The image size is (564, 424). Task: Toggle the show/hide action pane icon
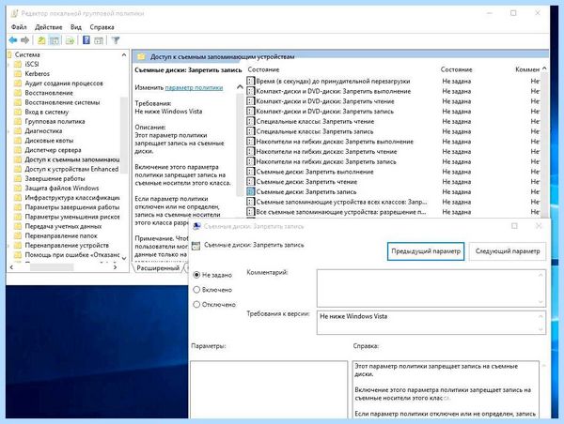(x=99, y=40)
